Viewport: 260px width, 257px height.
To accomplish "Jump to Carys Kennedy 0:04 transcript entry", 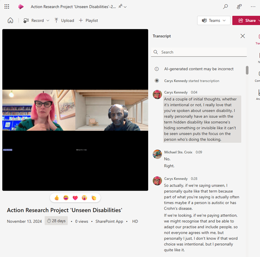I will click(202, 119).
